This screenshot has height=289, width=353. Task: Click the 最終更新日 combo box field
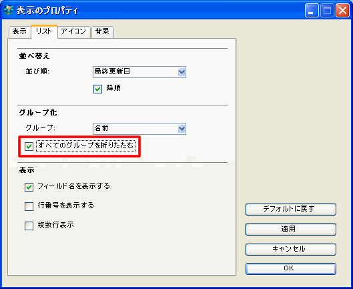(139, 72)
